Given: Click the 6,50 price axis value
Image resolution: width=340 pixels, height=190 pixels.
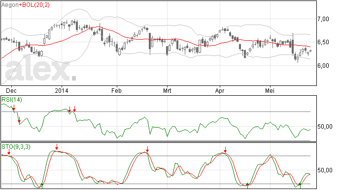Looking at the screenshot, I should pos(324,42).
